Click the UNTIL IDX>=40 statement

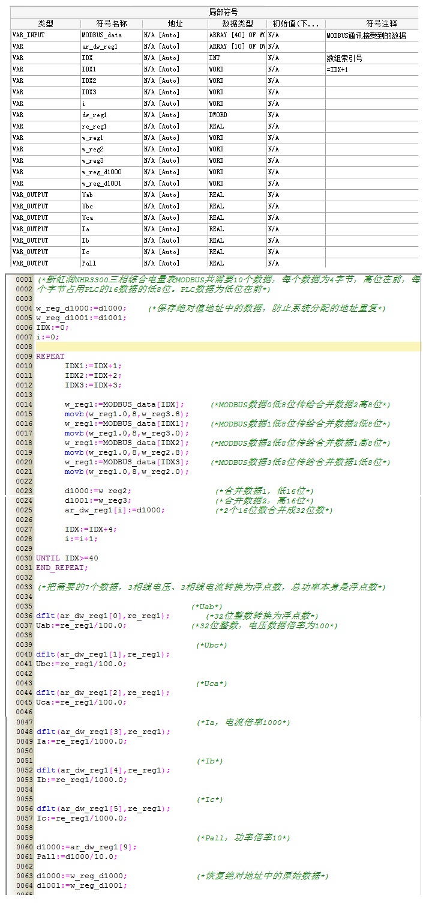[67, 559]
